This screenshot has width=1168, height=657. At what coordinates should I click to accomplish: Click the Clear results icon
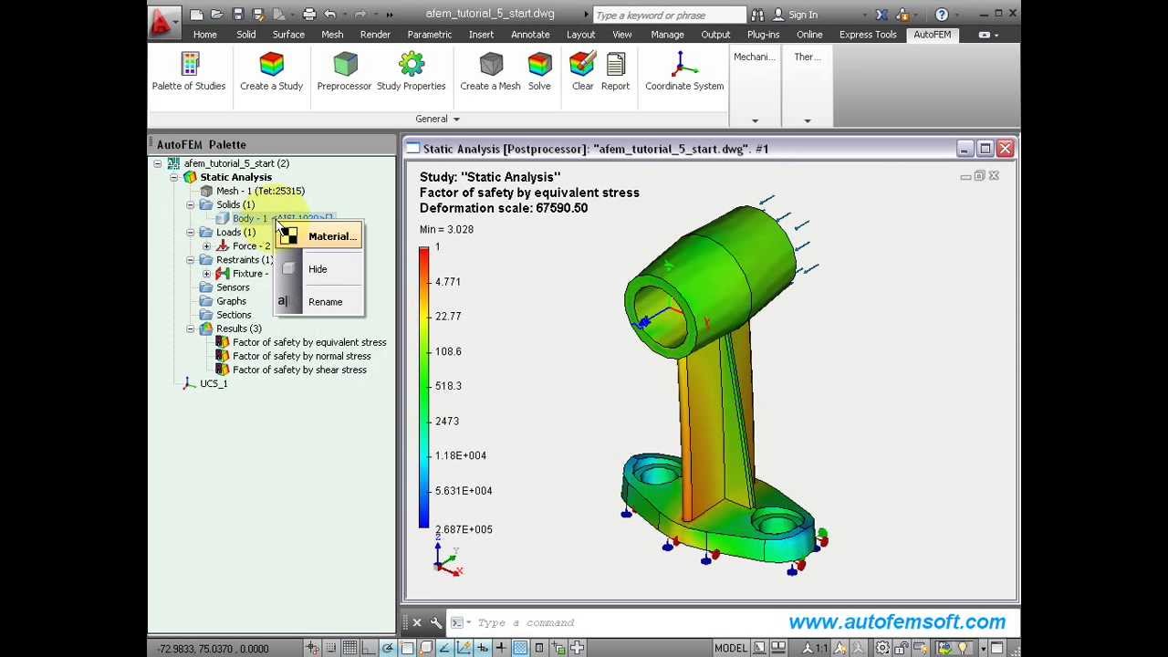(582, 65)
